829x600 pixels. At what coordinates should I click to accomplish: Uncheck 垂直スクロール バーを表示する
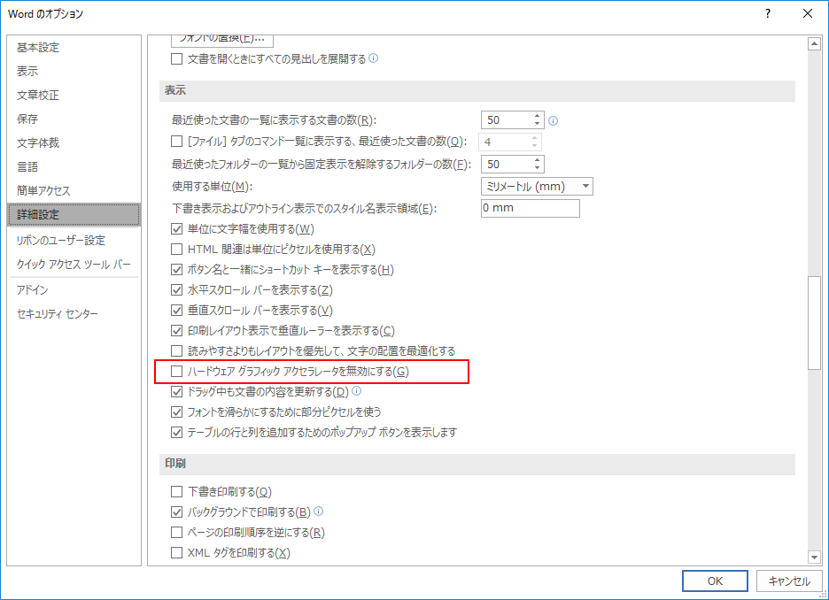[x=176, y=311]
